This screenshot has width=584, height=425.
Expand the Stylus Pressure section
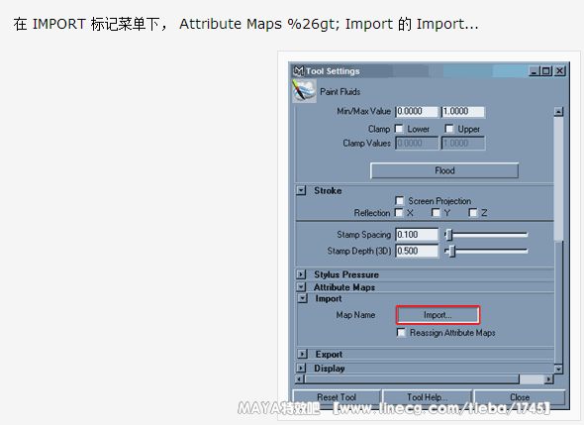point(301,274)
